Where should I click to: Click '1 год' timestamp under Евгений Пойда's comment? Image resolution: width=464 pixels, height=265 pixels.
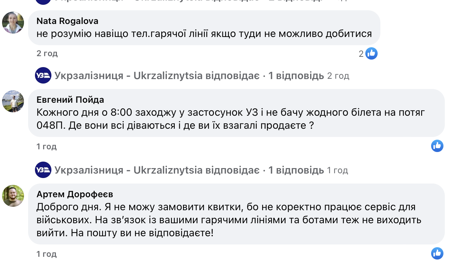47,147
